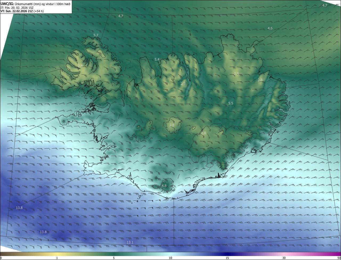Click the valid time line 'VT: Sun. 22.02.2026 21Z'
This screenshot has width=341, height=260.
(17, 11)
